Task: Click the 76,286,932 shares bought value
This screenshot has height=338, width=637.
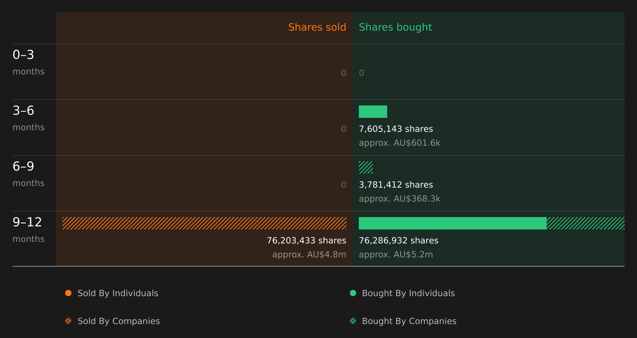Action: [398, 241]
